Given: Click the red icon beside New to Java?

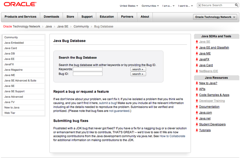Looking at the screenshot, I should coord(197,83).
